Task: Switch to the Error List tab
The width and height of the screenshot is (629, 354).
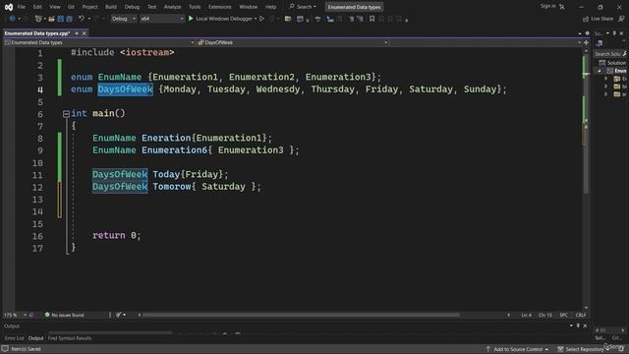Action: (x=14, y=338)
